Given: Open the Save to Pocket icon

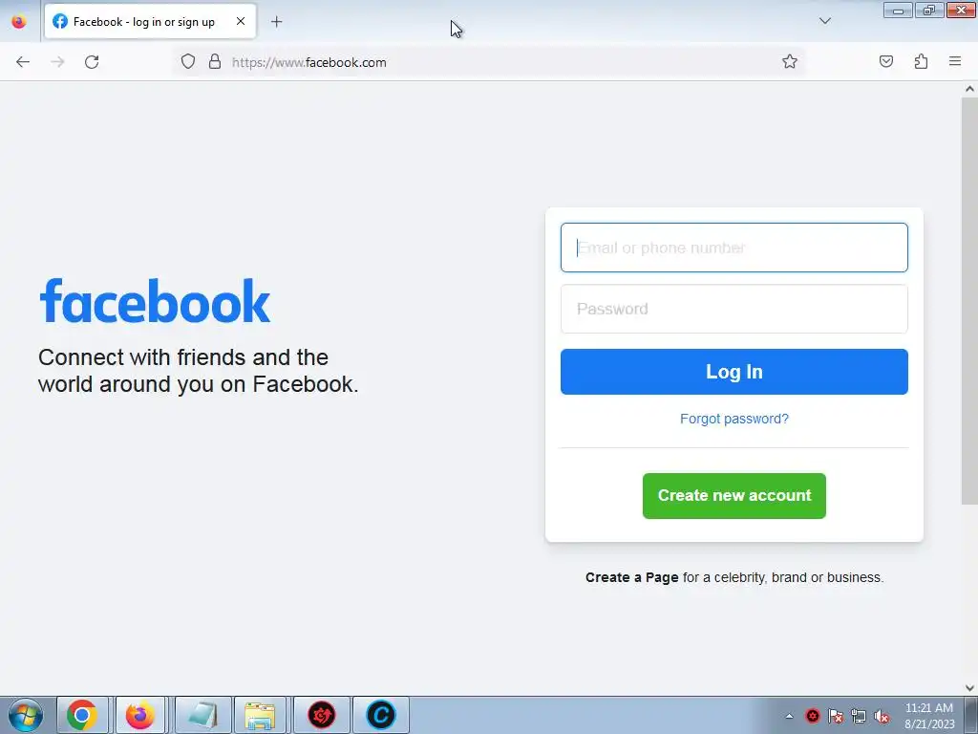Looking at the screenshot, I should click(885, 61).
